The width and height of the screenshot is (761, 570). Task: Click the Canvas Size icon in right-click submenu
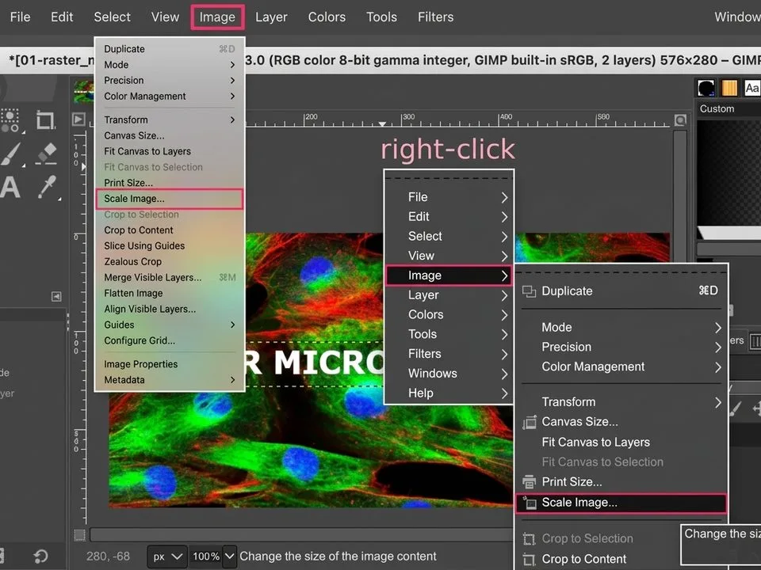click(x=529, y=422)
